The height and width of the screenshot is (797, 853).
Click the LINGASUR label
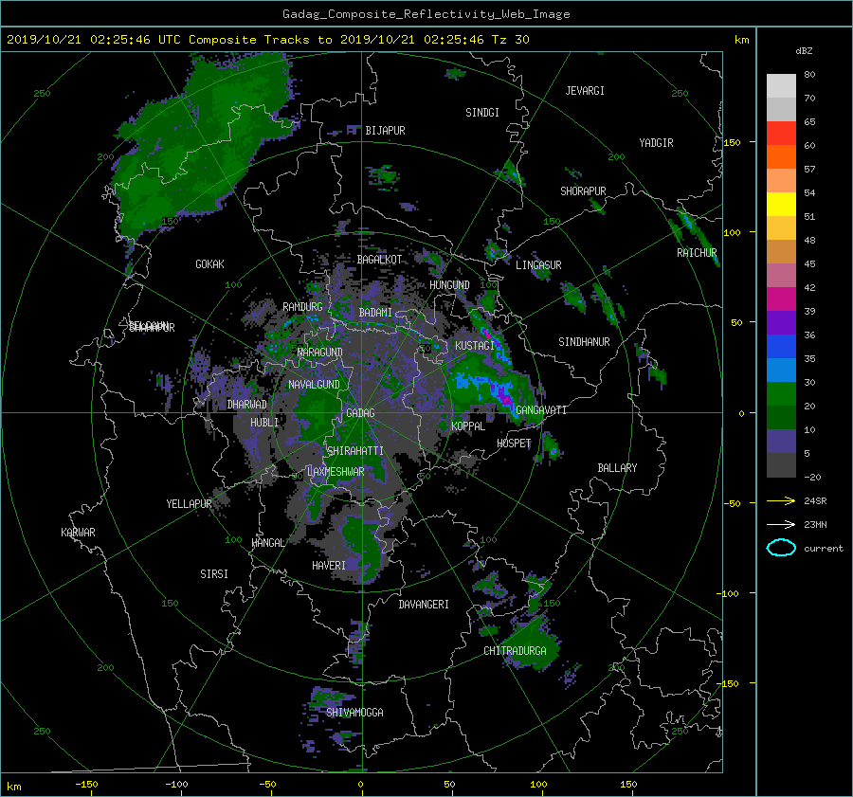pos(538,265)
